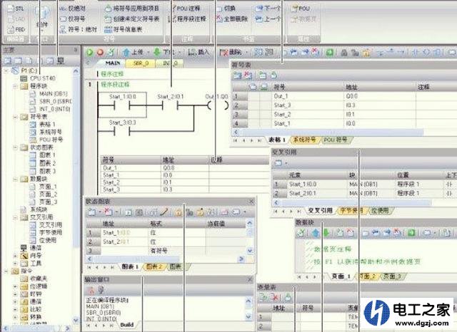Expand the Tools node in the project tree

coord(16,264)
